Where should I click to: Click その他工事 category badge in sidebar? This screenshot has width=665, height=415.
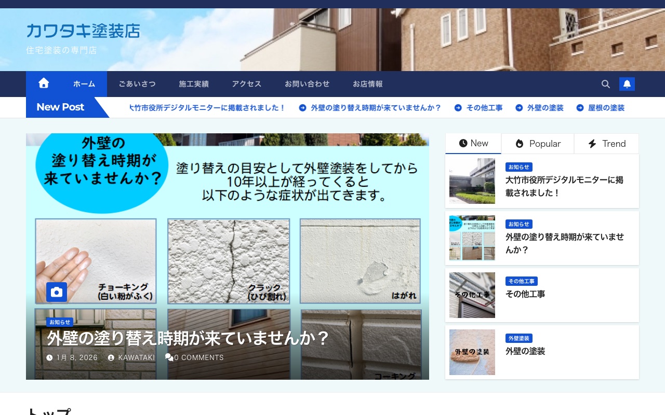tap(521, 281)
